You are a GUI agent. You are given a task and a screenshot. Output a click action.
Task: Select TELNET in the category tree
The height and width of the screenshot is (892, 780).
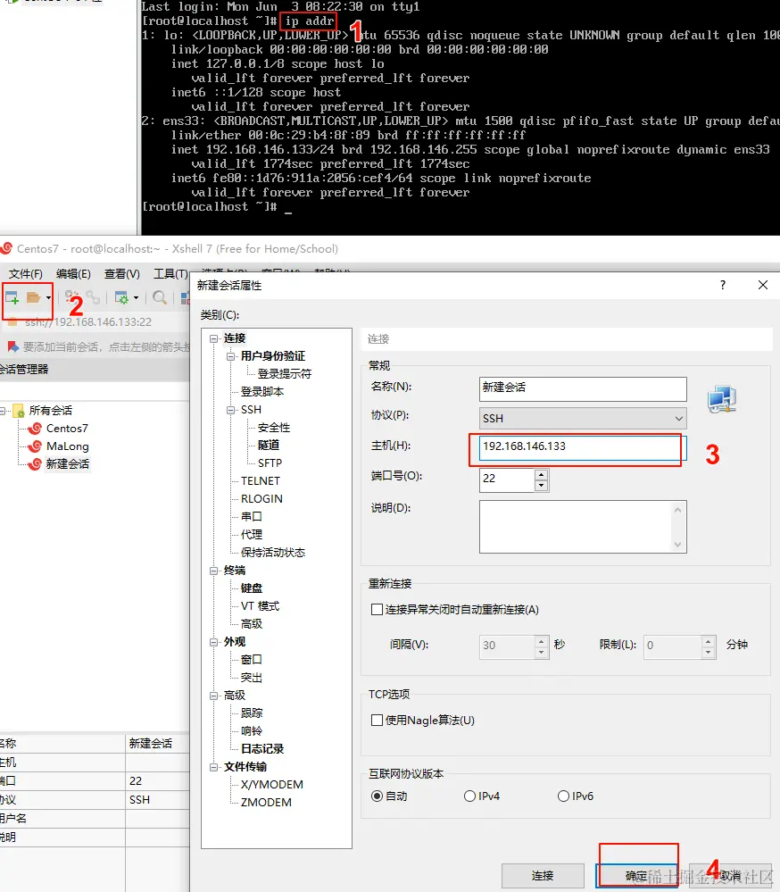click(261, 481)
